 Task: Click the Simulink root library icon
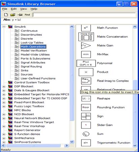[x=10, y=27]
